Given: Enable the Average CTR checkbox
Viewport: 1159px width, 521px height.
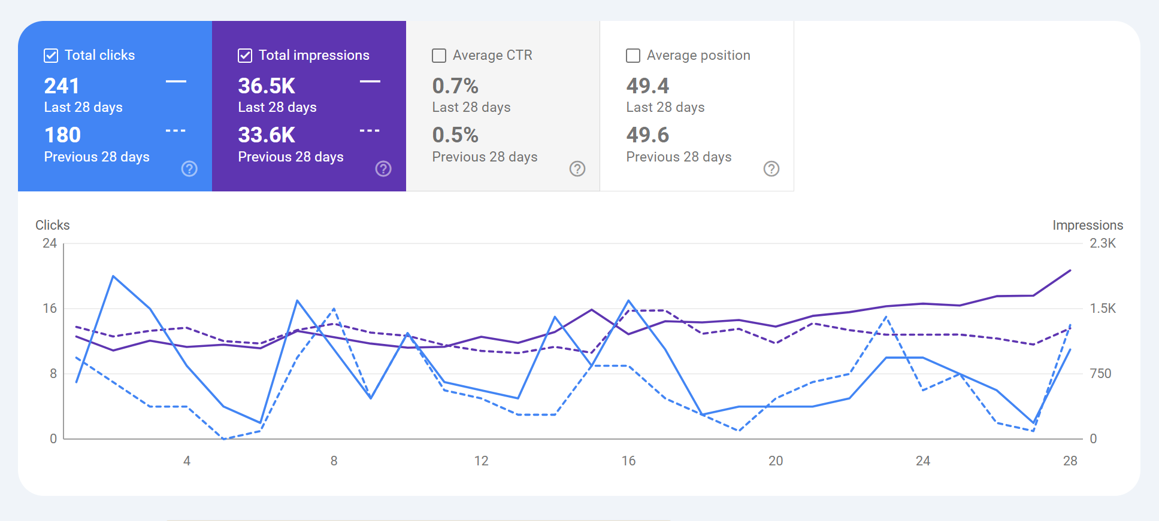Looking at the screenshot, I should tap(439, 56).
